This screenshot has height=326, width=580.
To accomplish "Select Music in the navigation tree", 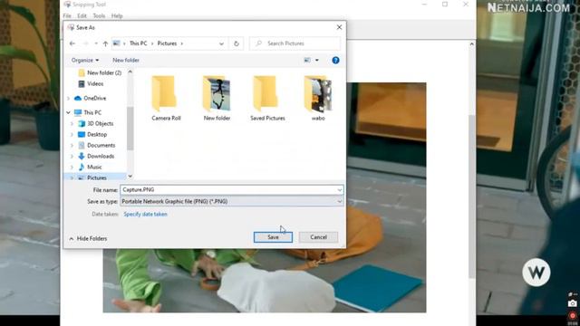I will (94, 167).
